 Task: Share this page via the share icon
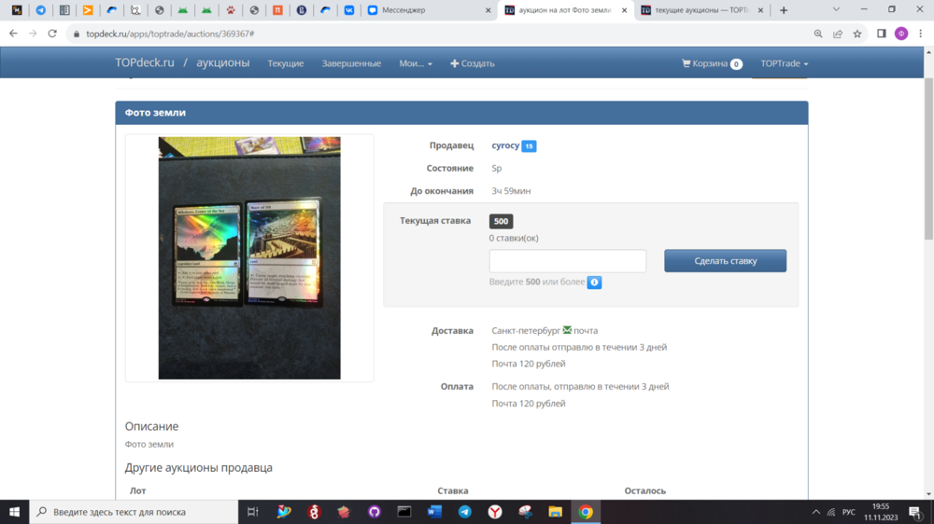click(x=838, y=34)
